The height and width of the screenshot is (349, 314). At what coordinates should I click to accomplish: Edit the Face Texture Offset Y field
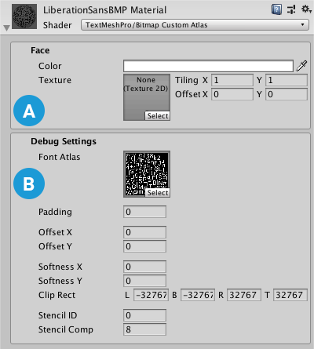point(287,94)
